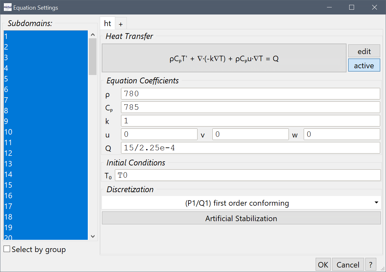Click the Heat Transfer equation display
This screenshot has width=386, height=272.
click(224, 58)
